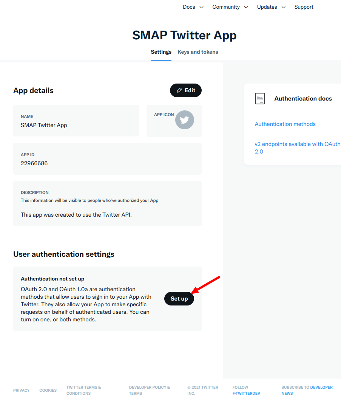
Task: Switch to the Keys and tokens tab
Action: [198, 52]
